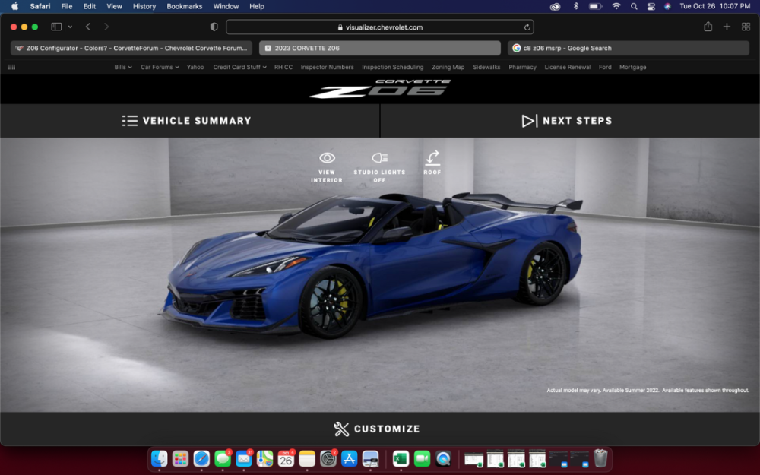Switch to the Z06 Configurator CorvetteForum tab
Image resolution: width=760 pixels, height=475 pixels.
131,48
